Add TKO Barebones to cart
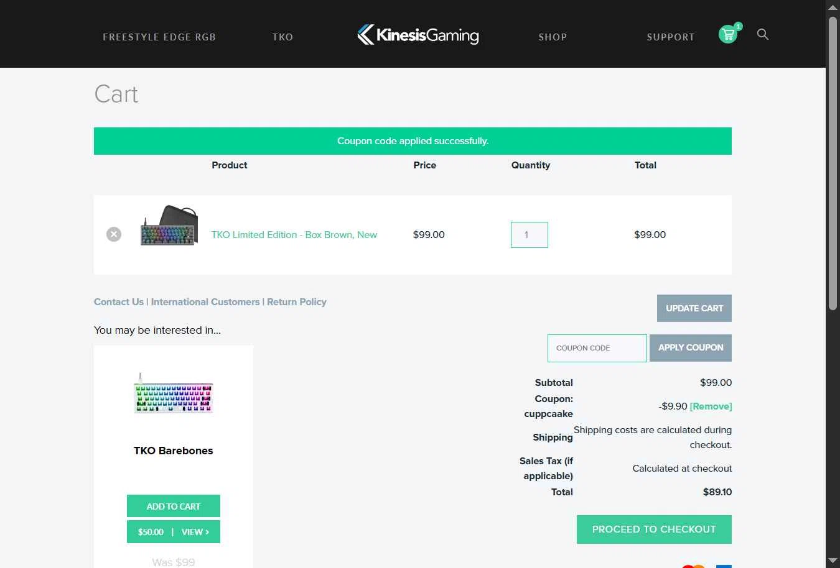Viewport: 840px width, 568px height. (174, 506)
